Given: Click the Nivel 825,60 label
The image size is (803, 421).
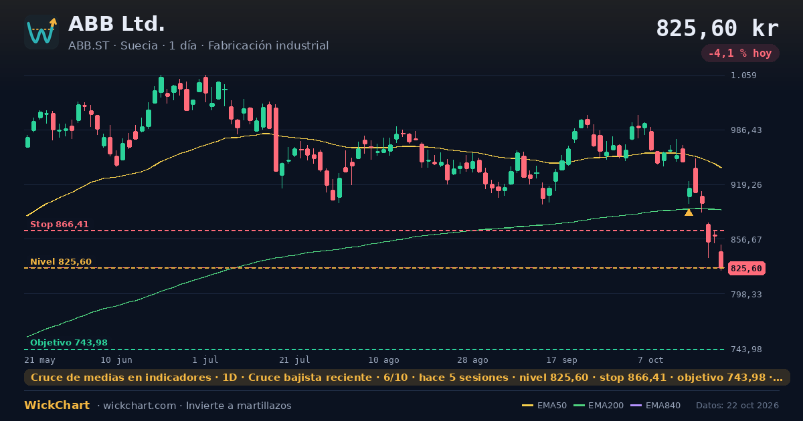Looking at the screenshot, I should 61,262.
